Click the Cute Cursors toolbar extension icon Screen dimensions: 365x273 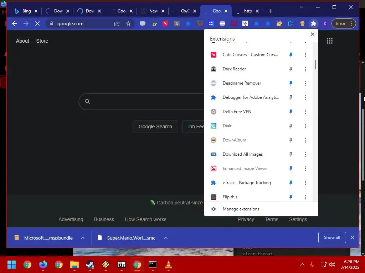pyautogui.click(x=165, y=23)
